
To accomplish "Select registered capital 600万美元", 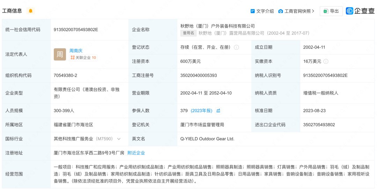I will pos(191,61).
